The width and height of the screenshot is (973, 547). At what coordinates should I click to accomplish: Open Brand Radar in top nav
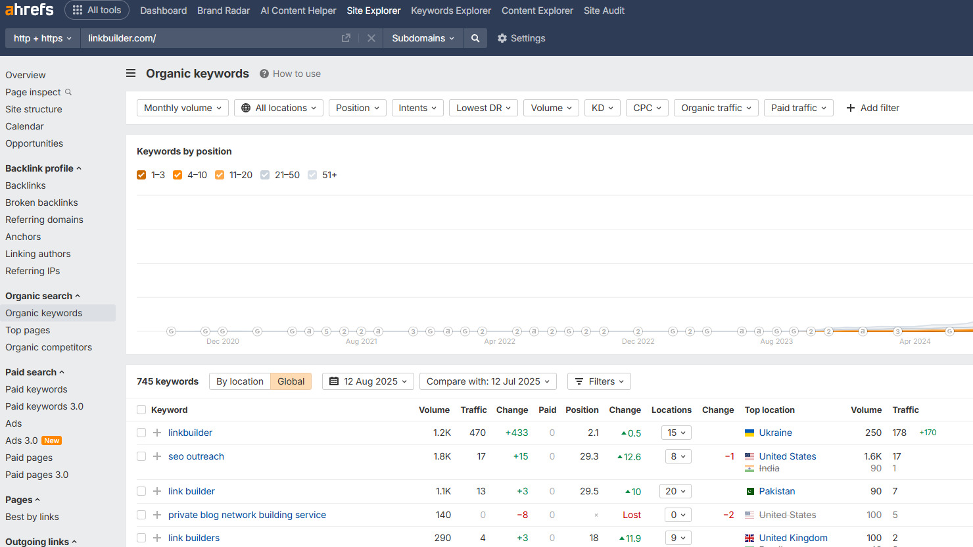pos(224,11)
